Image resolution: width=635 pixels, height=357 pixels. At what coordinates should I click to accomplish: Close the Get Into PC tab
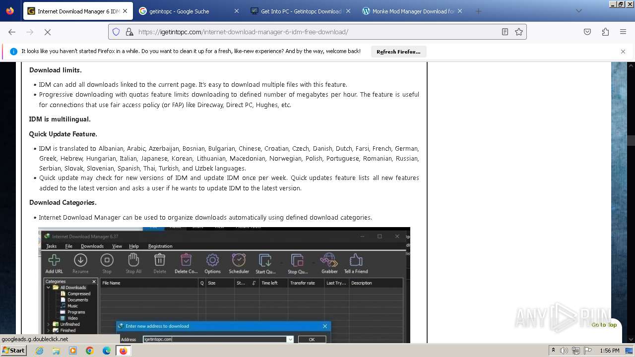pyautogui.click(x=348, y=11)
